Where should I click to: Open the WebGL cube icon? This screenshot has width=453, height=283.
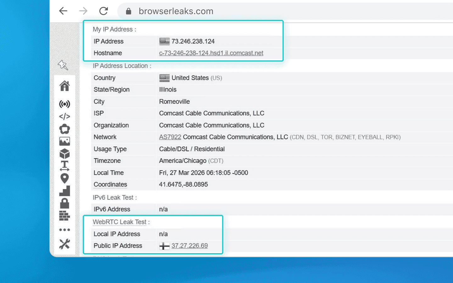coord(64,153)
